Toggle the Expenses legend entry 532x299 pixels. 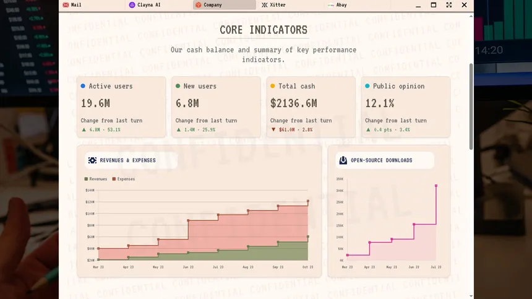pos(124,179)
